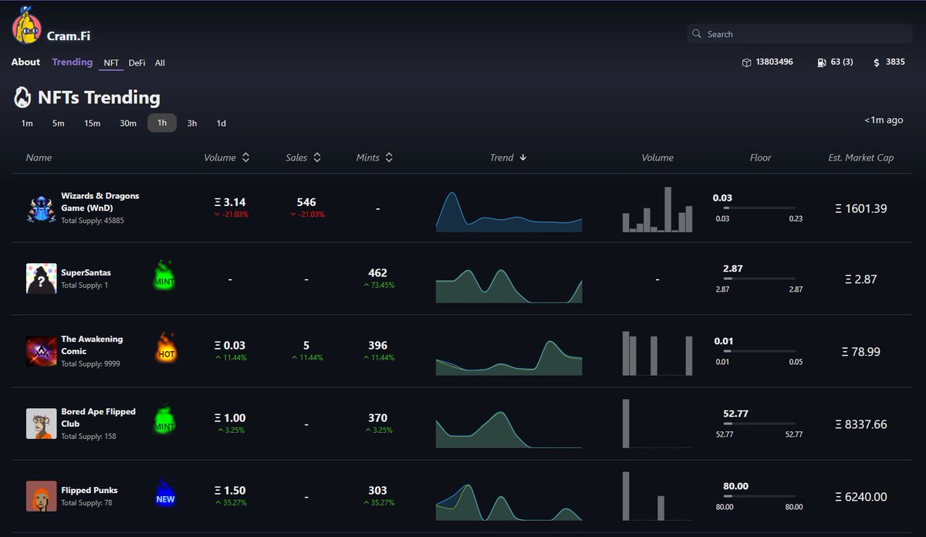Open Wizards & Dragons Game avatar

(x=41, y=208)
